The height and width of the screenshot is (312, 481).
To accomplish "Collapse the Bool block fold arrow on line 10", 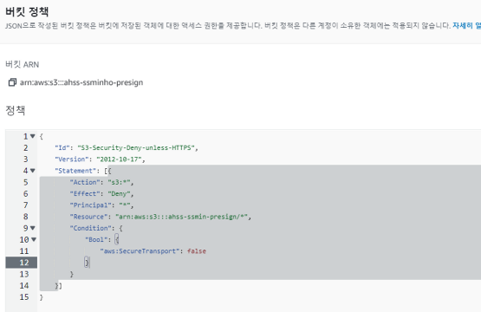I will coord(34,239).
